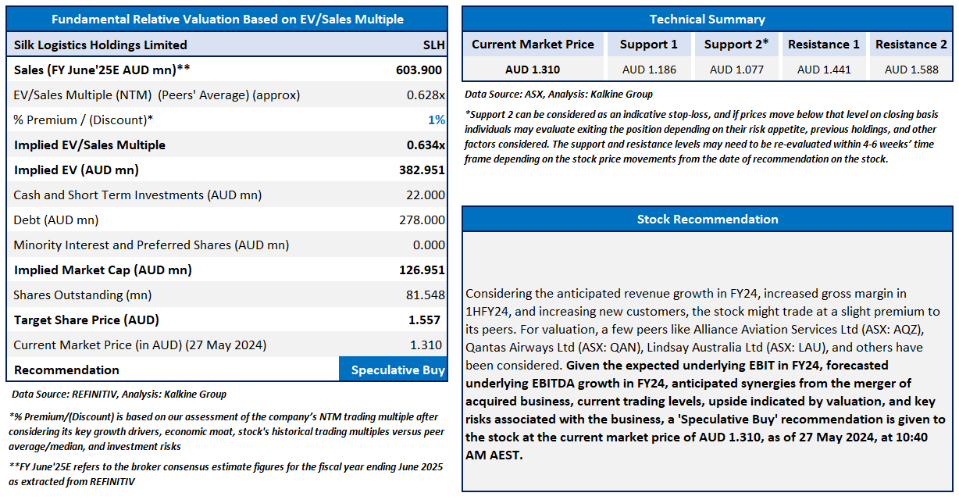Click the 'Fundamental Relative Valuation Based on EV/Sales Multiple' header
Image resolution: width=959 pixels, height=500 pixels.
coord(226,19)
